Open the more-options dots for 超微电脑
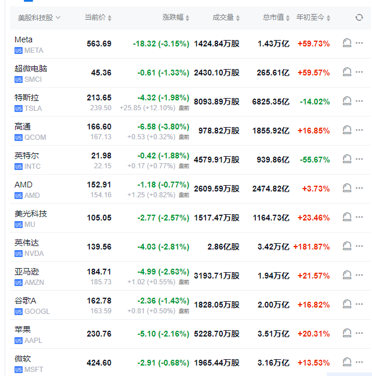The height and width of the screenshot is (376, 372). [359, 72]
